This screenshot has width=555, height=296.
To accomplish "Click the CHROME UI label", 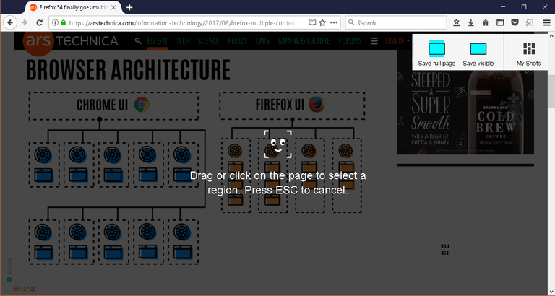I will coord(103,105).
